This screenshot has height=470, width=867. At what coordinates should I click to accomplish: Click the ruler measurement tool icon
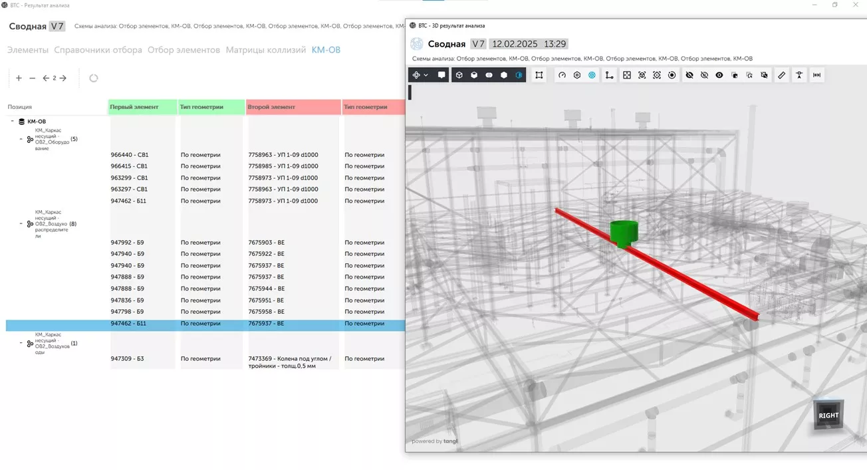tap(782, 75)
